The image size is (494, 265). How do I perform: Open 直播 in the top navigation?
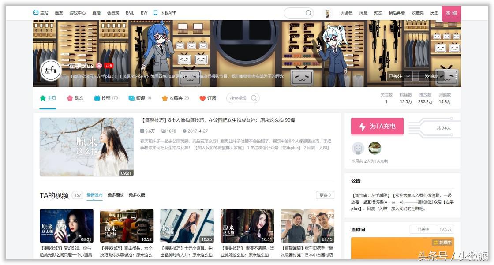(x=97, y=13)
